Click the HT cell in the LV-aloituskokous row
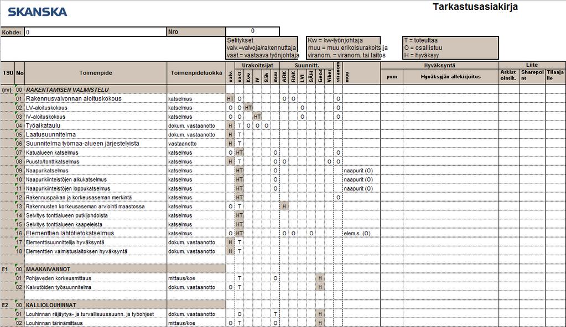 point(248,108)
